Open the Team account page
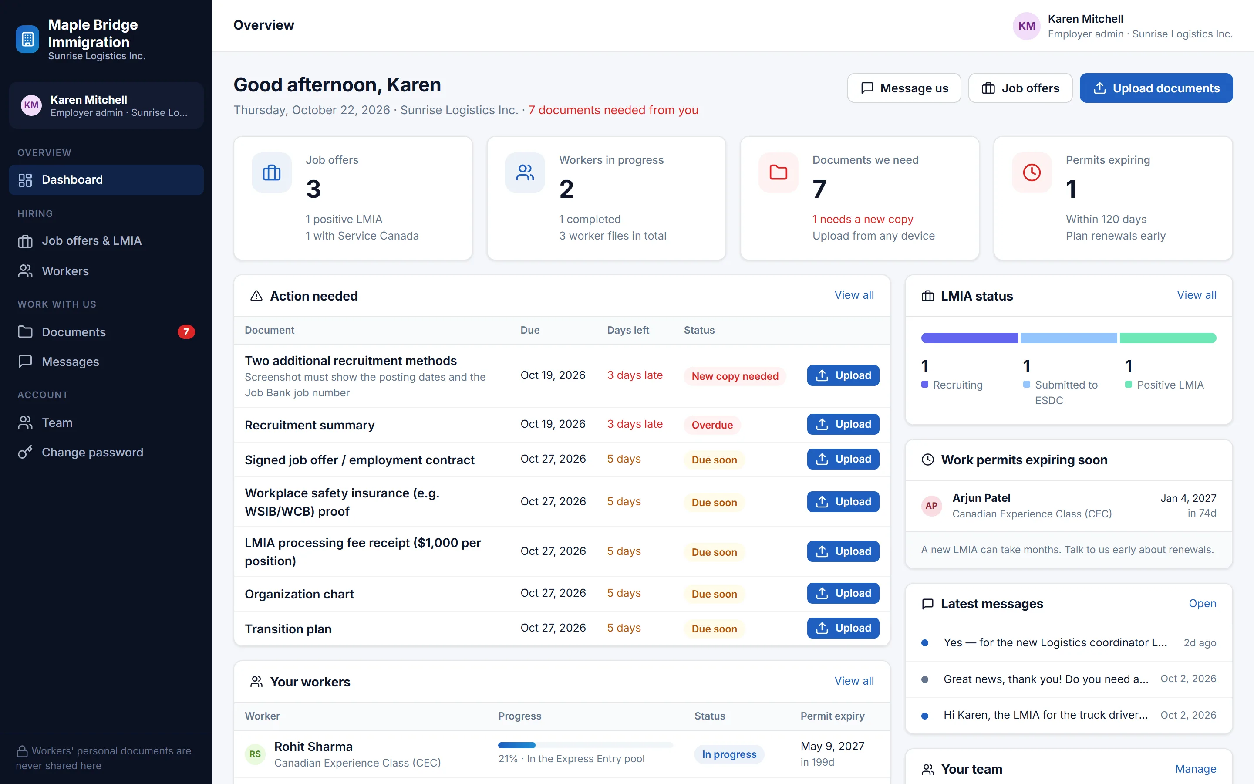Image resolution: width=1254 pixels, height=784 pixels. (x=106, y=422)
